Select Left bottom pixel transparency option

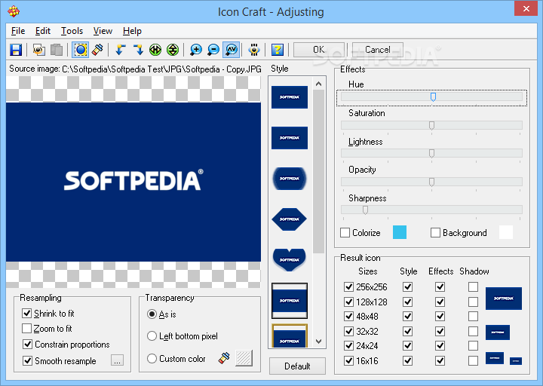152,335
